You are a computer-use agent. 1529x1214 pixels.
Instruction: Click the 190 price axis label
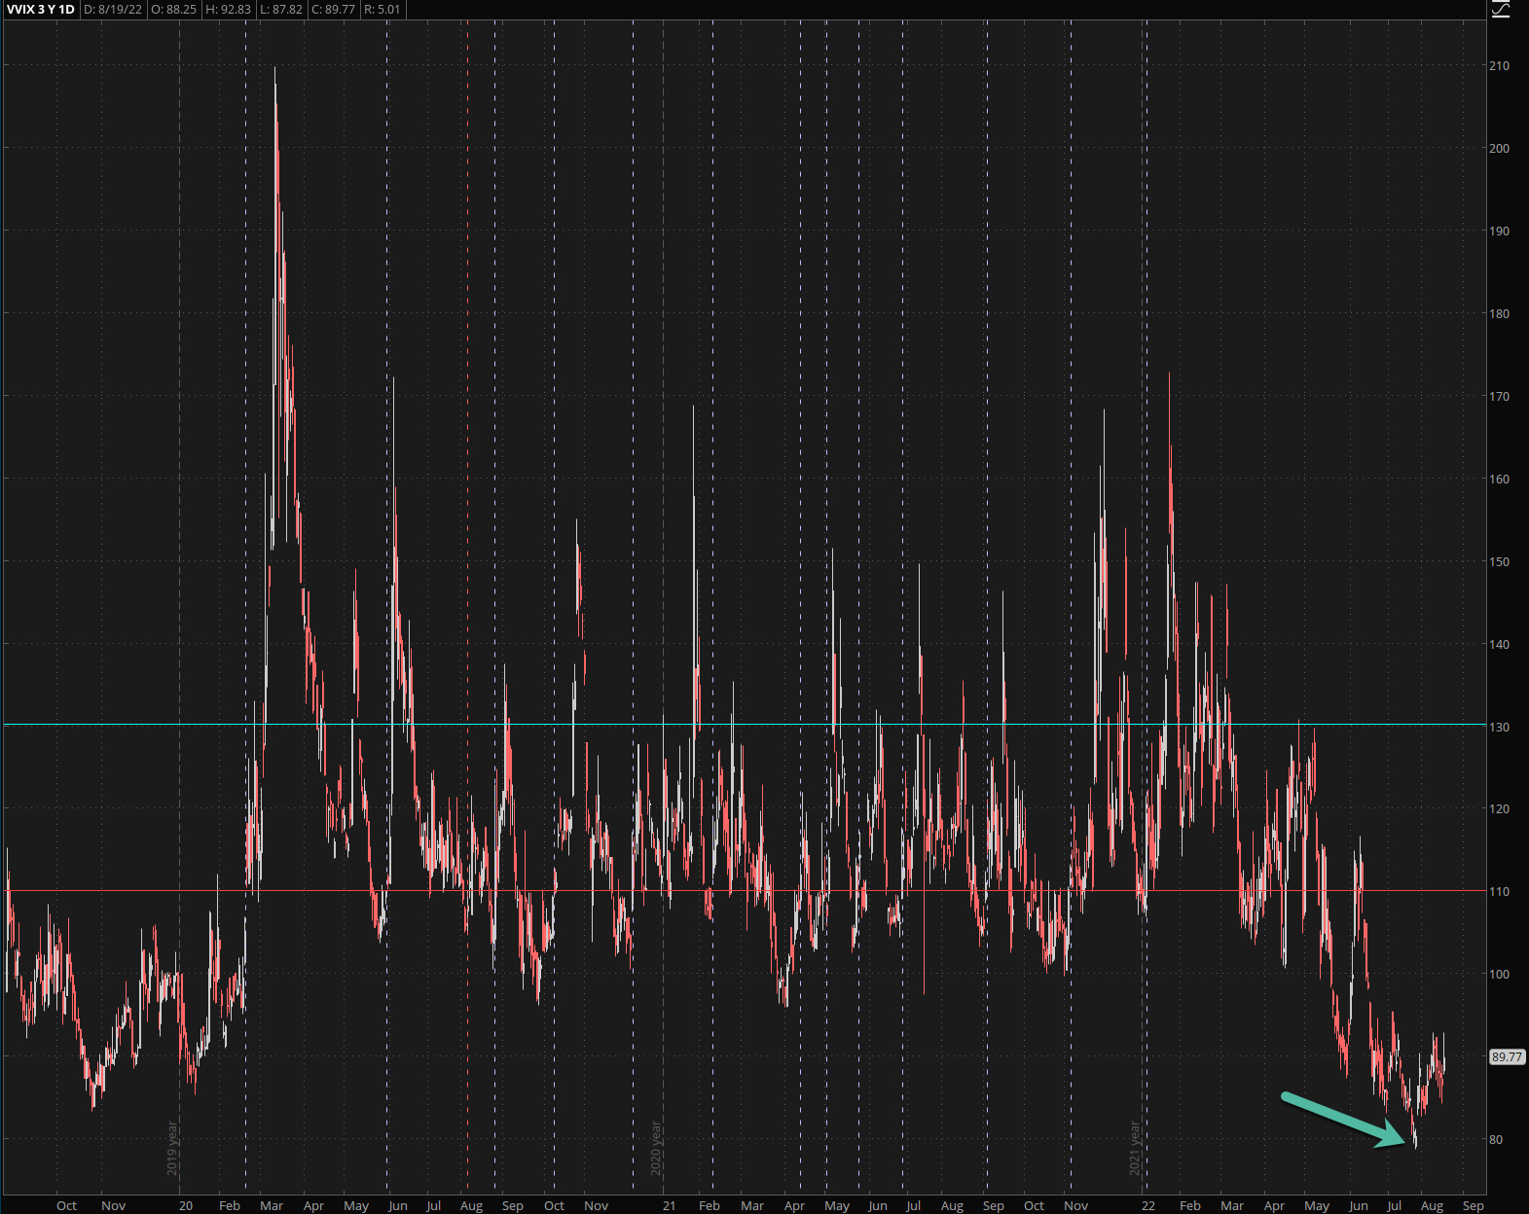pos(1499,231)
